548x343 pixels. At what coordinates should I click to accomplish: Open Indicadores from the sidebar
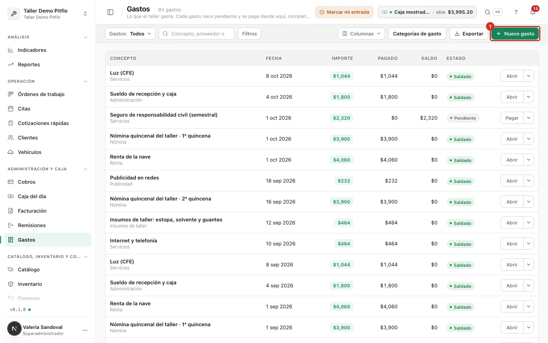click(x=48, y=50)
